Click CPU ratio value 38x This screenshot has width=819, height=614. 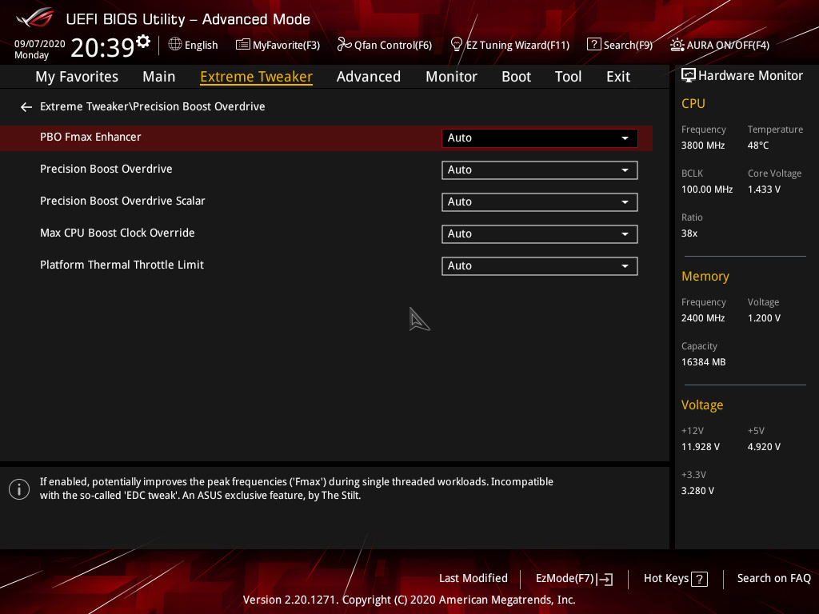click(689, 233)
